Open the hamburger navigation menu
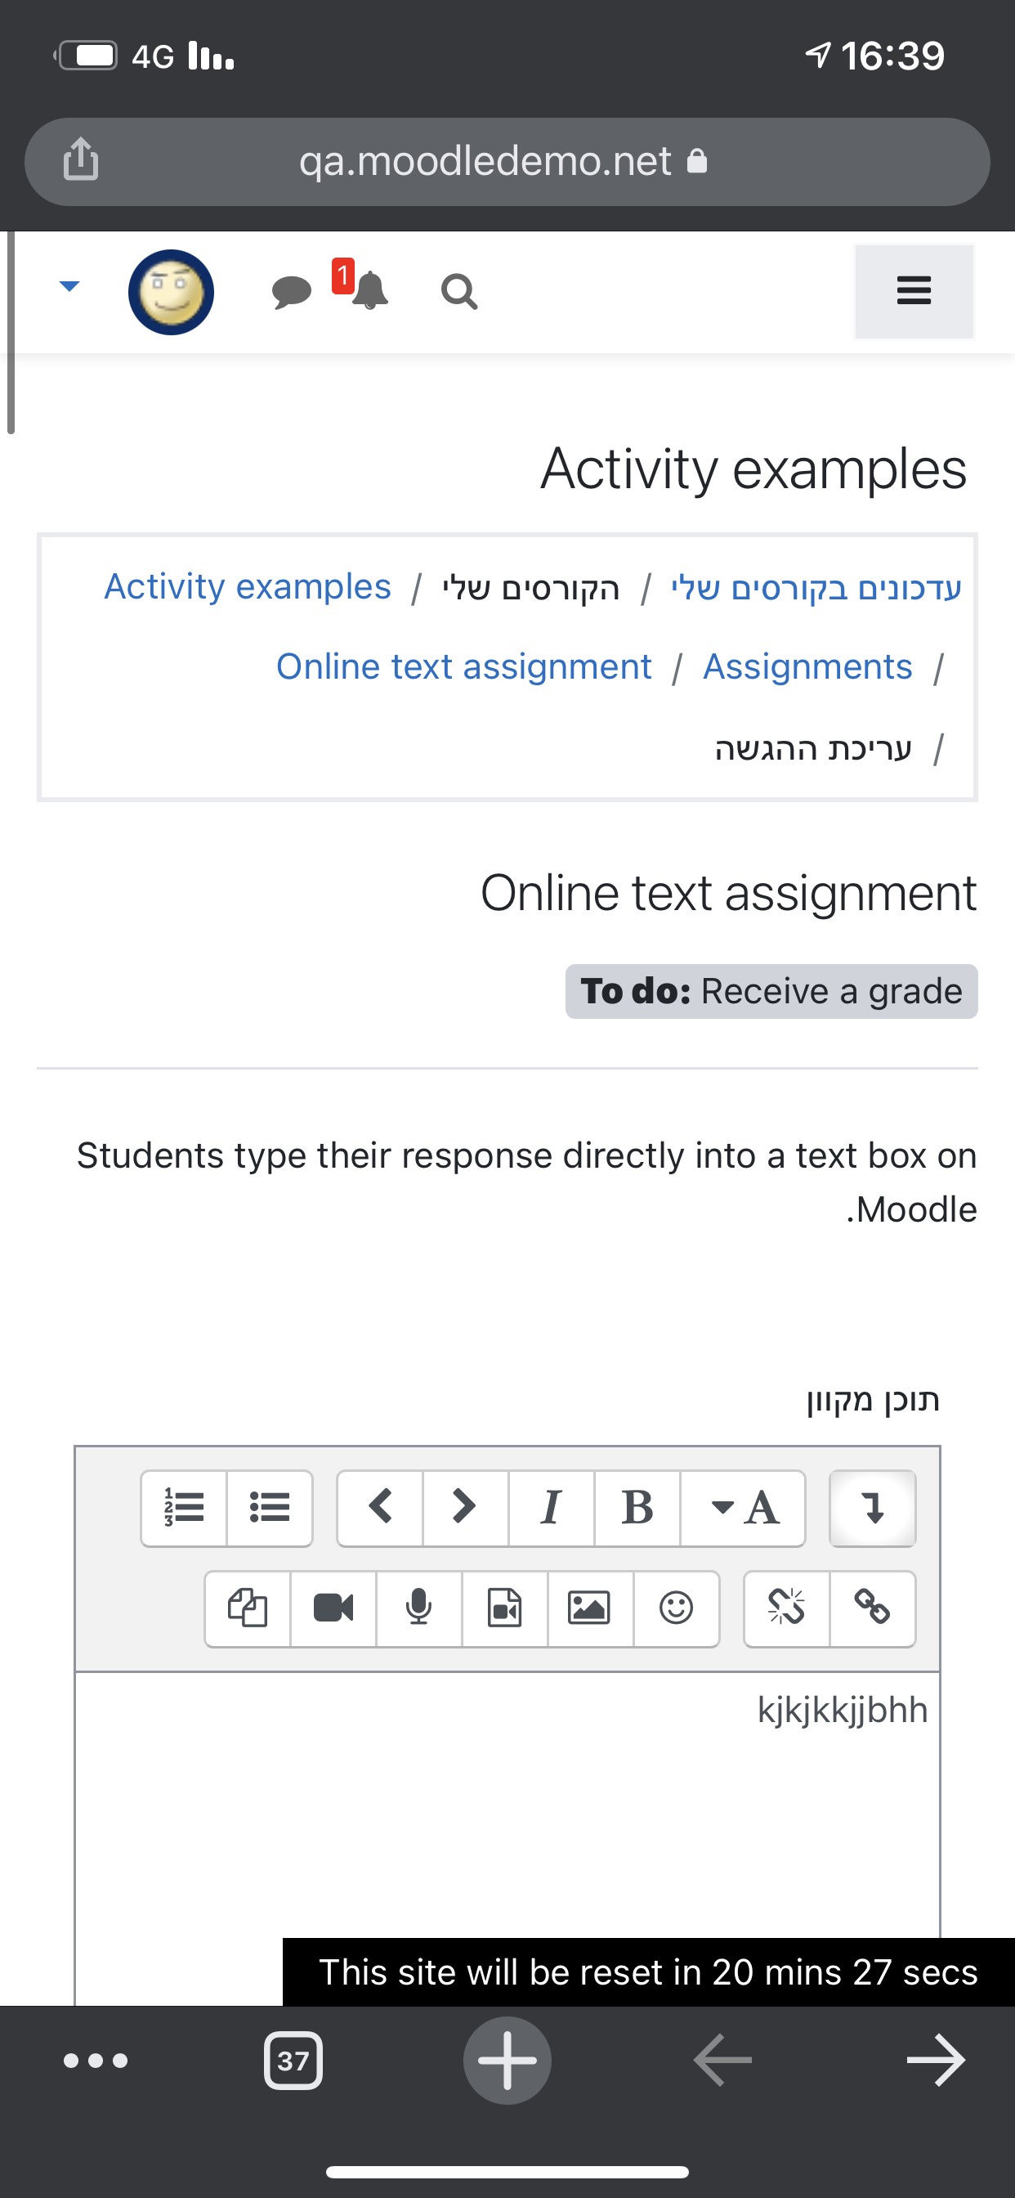The height and width of the screenshot is (2198, 1015). click(x=914, y=291)
